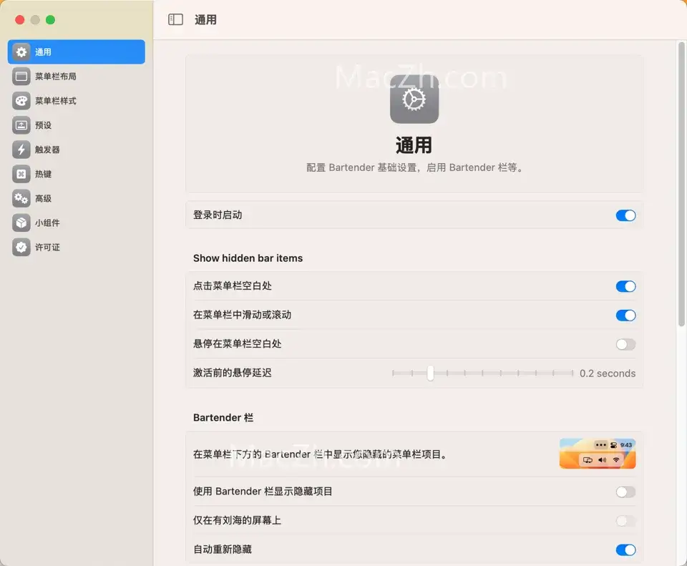Open the 触发器 lightning bolt icon
Image resolution: width=687 pixels, height=566 pixels.
click(x=21, y=150)
